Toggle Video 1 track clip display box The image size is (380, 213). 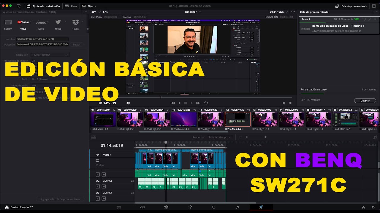point(97,160)
